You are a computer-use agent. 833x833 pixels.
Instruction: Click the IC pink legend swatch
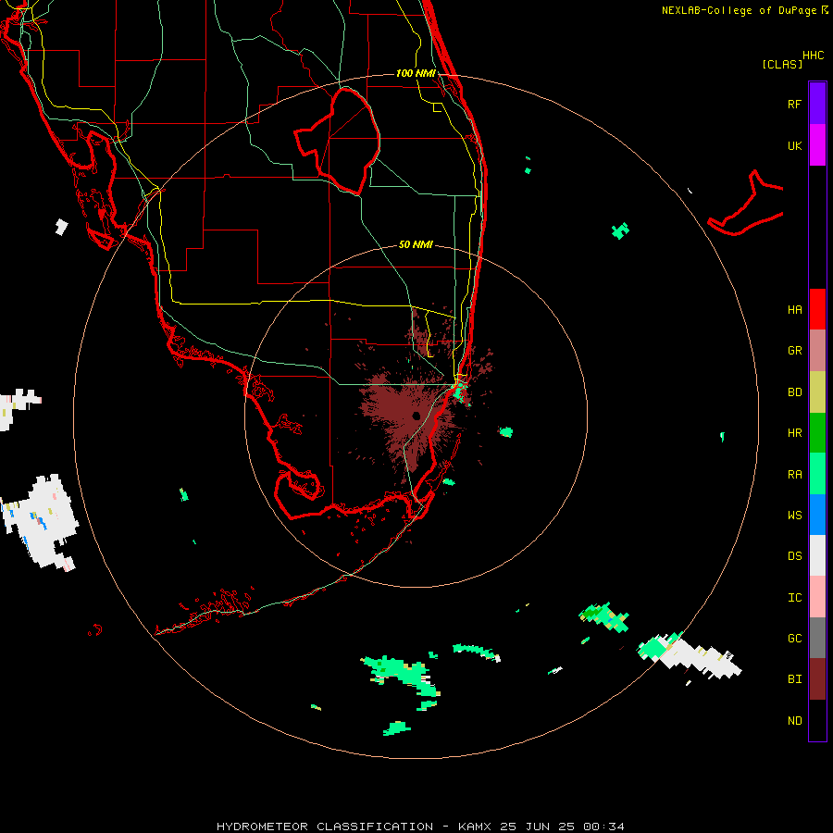[x=817, y=597]
